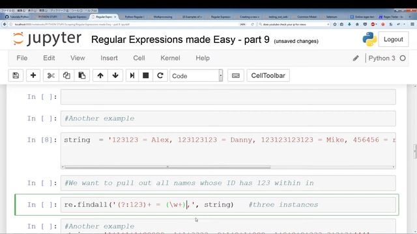This screenshot has width=417, height=234.
Task: Click the browser back arrow
Action: click(5, 24)
